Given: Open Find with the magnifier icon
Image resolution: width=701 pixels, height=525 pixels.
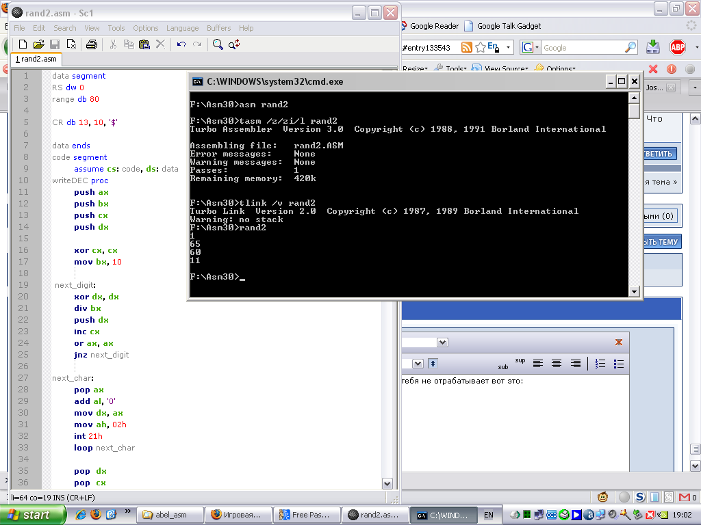Looking at the screenshot, I should 218,44.
